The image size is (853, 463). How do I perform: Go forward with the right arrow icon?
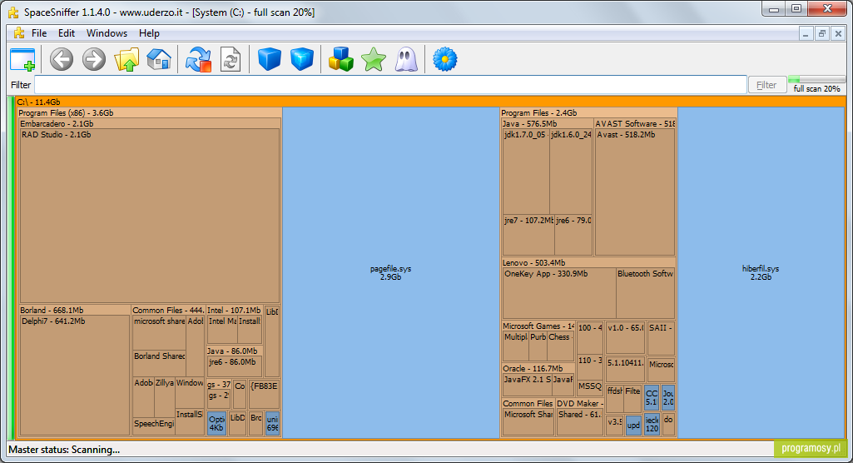[93, 59]
